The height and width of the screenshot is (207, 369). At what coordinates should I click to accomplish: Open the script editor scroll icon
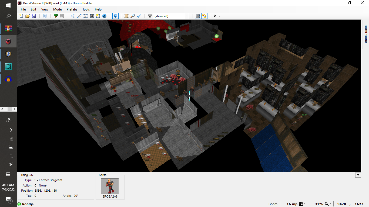(45, 16)
